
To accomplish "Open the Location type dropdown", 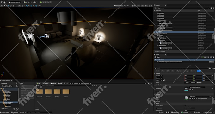I will 159,76.
